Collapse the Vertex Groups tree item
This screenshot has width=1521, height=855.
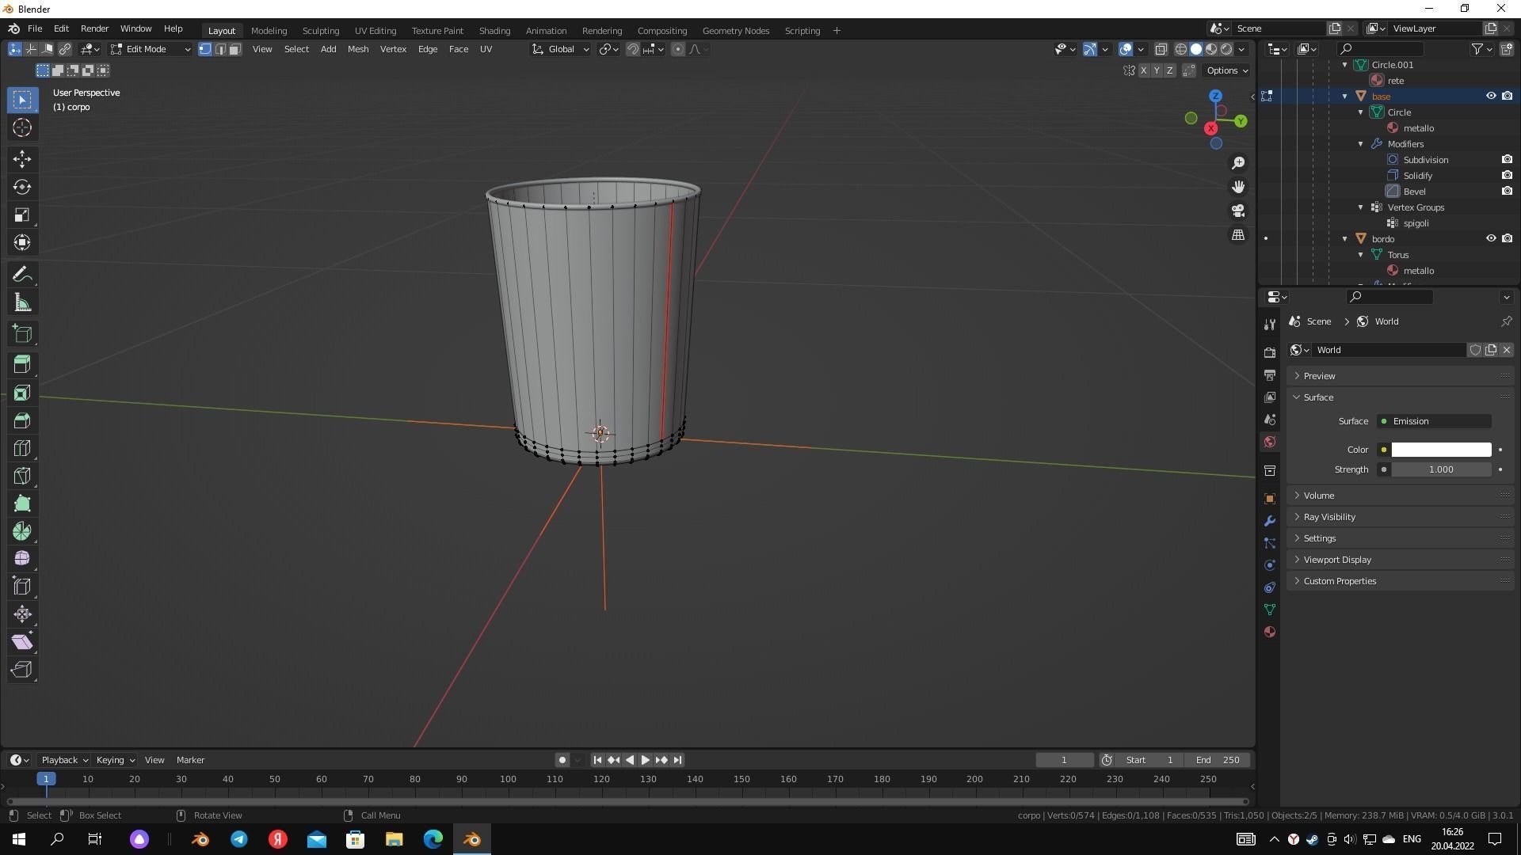pos(1361,207)
